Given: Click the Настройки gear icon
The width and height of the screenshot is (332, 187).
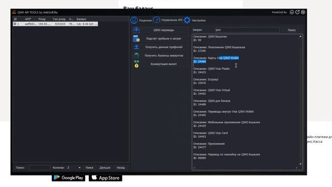Looking at the screenshot, I should coord(187,20).
